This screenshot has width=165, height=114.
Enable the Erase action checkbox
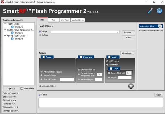[43, 57]
